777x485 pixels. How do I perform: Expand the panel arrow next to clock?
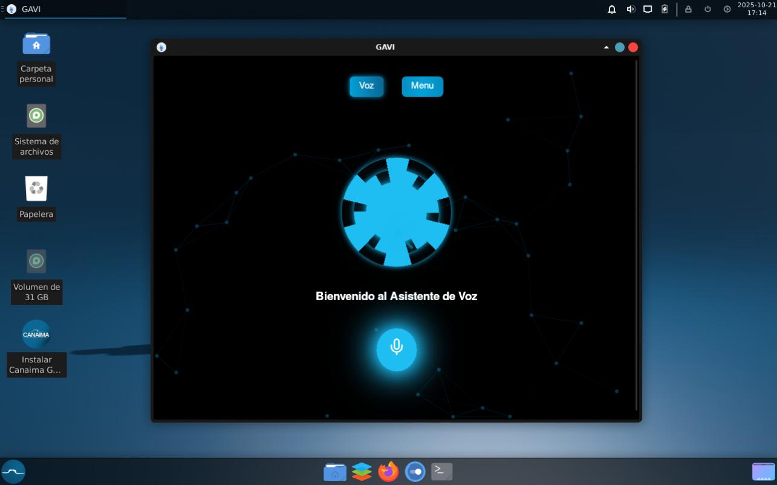[x=727, y=9]
